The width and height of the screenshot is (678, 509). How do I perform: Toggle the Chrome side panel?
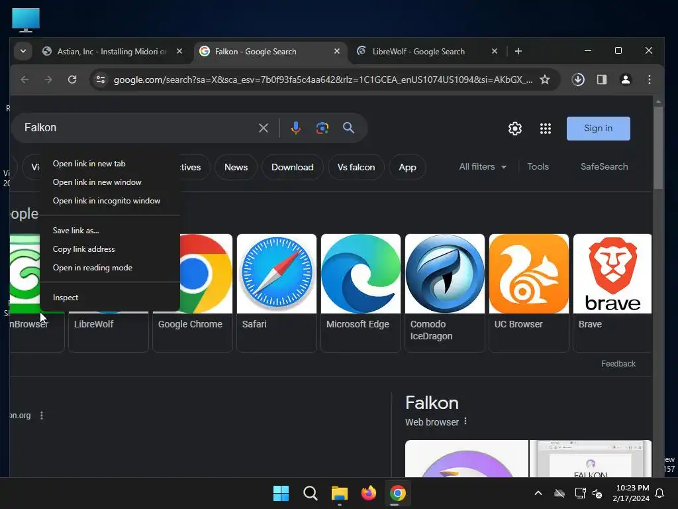tap(601, 80)
